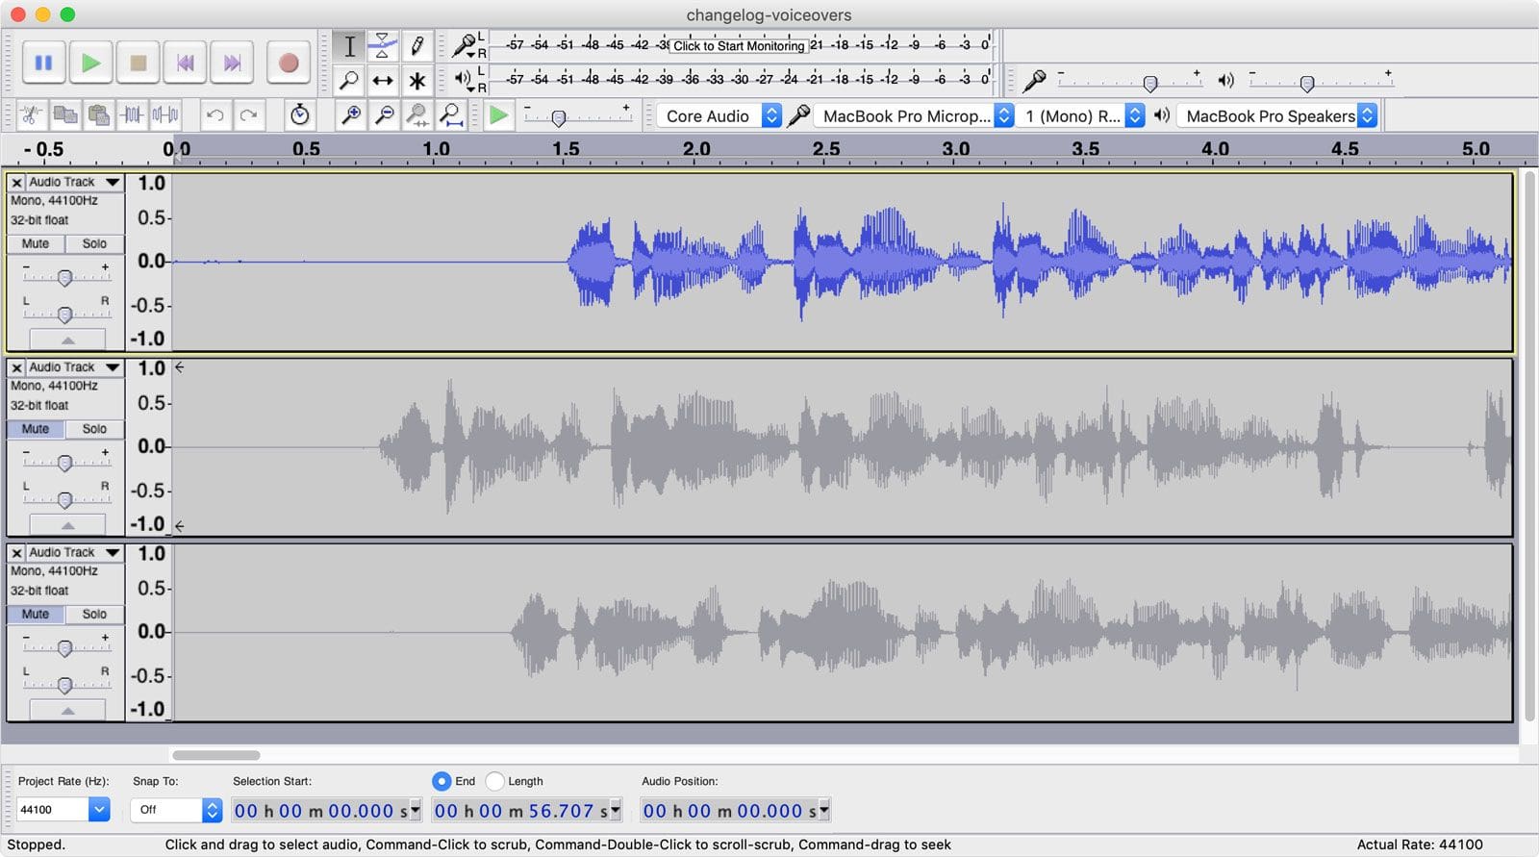Open the Project Rate 44100 dropdown
The width and height of the screenshot is (1539, 857).
63,810
